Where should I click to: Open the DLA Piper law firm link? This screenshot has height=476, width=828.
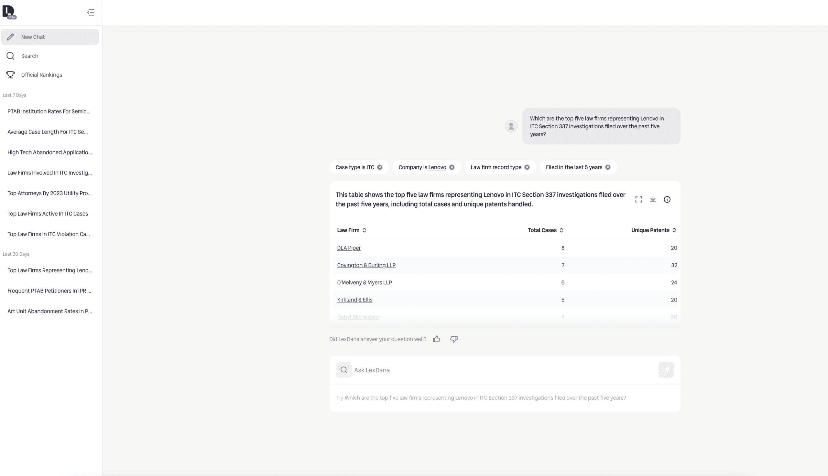(349, 248)
